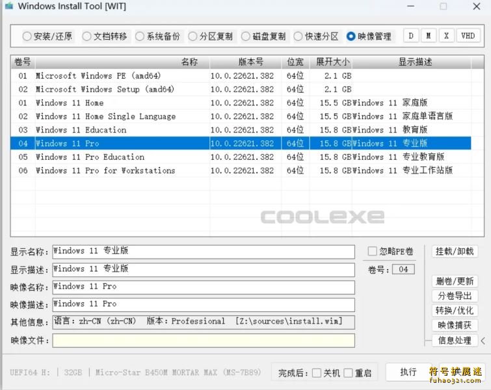Click the 分卷导出 button
Viewport: 491px width, 390px height.
click(x=455, y=296)
